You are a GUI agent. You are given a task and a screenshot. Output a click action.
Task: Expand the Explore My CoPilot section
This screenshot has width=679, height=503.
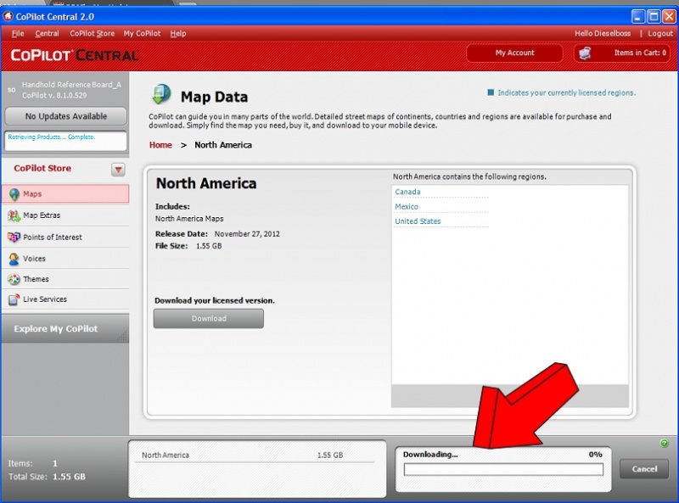coord(56,329)
